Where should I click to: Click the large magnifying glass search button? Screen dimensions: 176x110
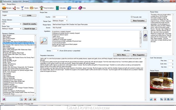[x=44, y=41]
